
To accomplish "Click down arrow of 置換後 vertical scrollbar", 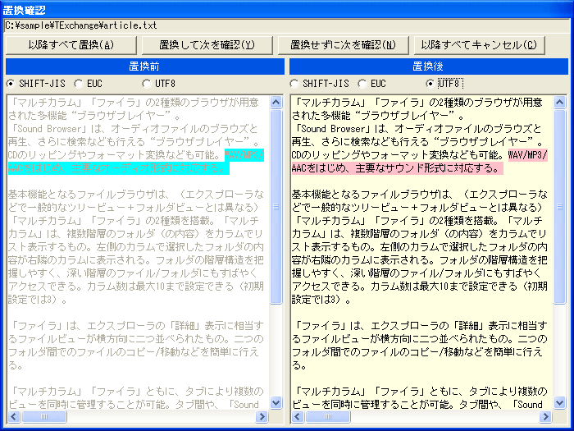I will coord(559,403).
